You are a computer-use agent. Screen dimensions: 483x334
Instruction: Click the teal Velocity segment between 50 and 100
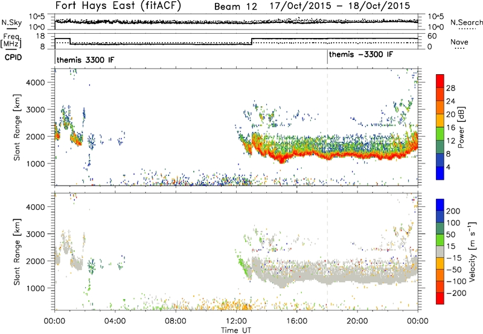coord(440,228)
